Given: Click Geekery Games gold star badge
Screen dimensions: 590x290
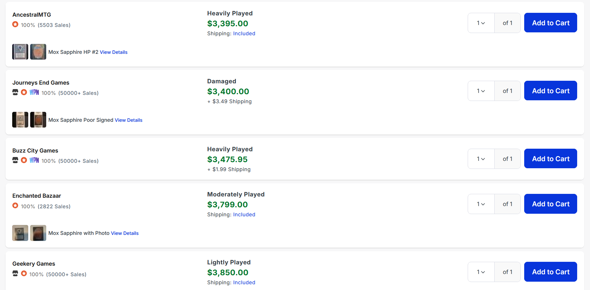Looking at the screenshot, I should coord(24,274).
